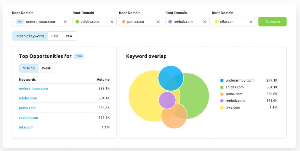Viewport: 300px width, 151px height.
Task: Open the adidas.com keyword link
Action: [x=28, y=98]
